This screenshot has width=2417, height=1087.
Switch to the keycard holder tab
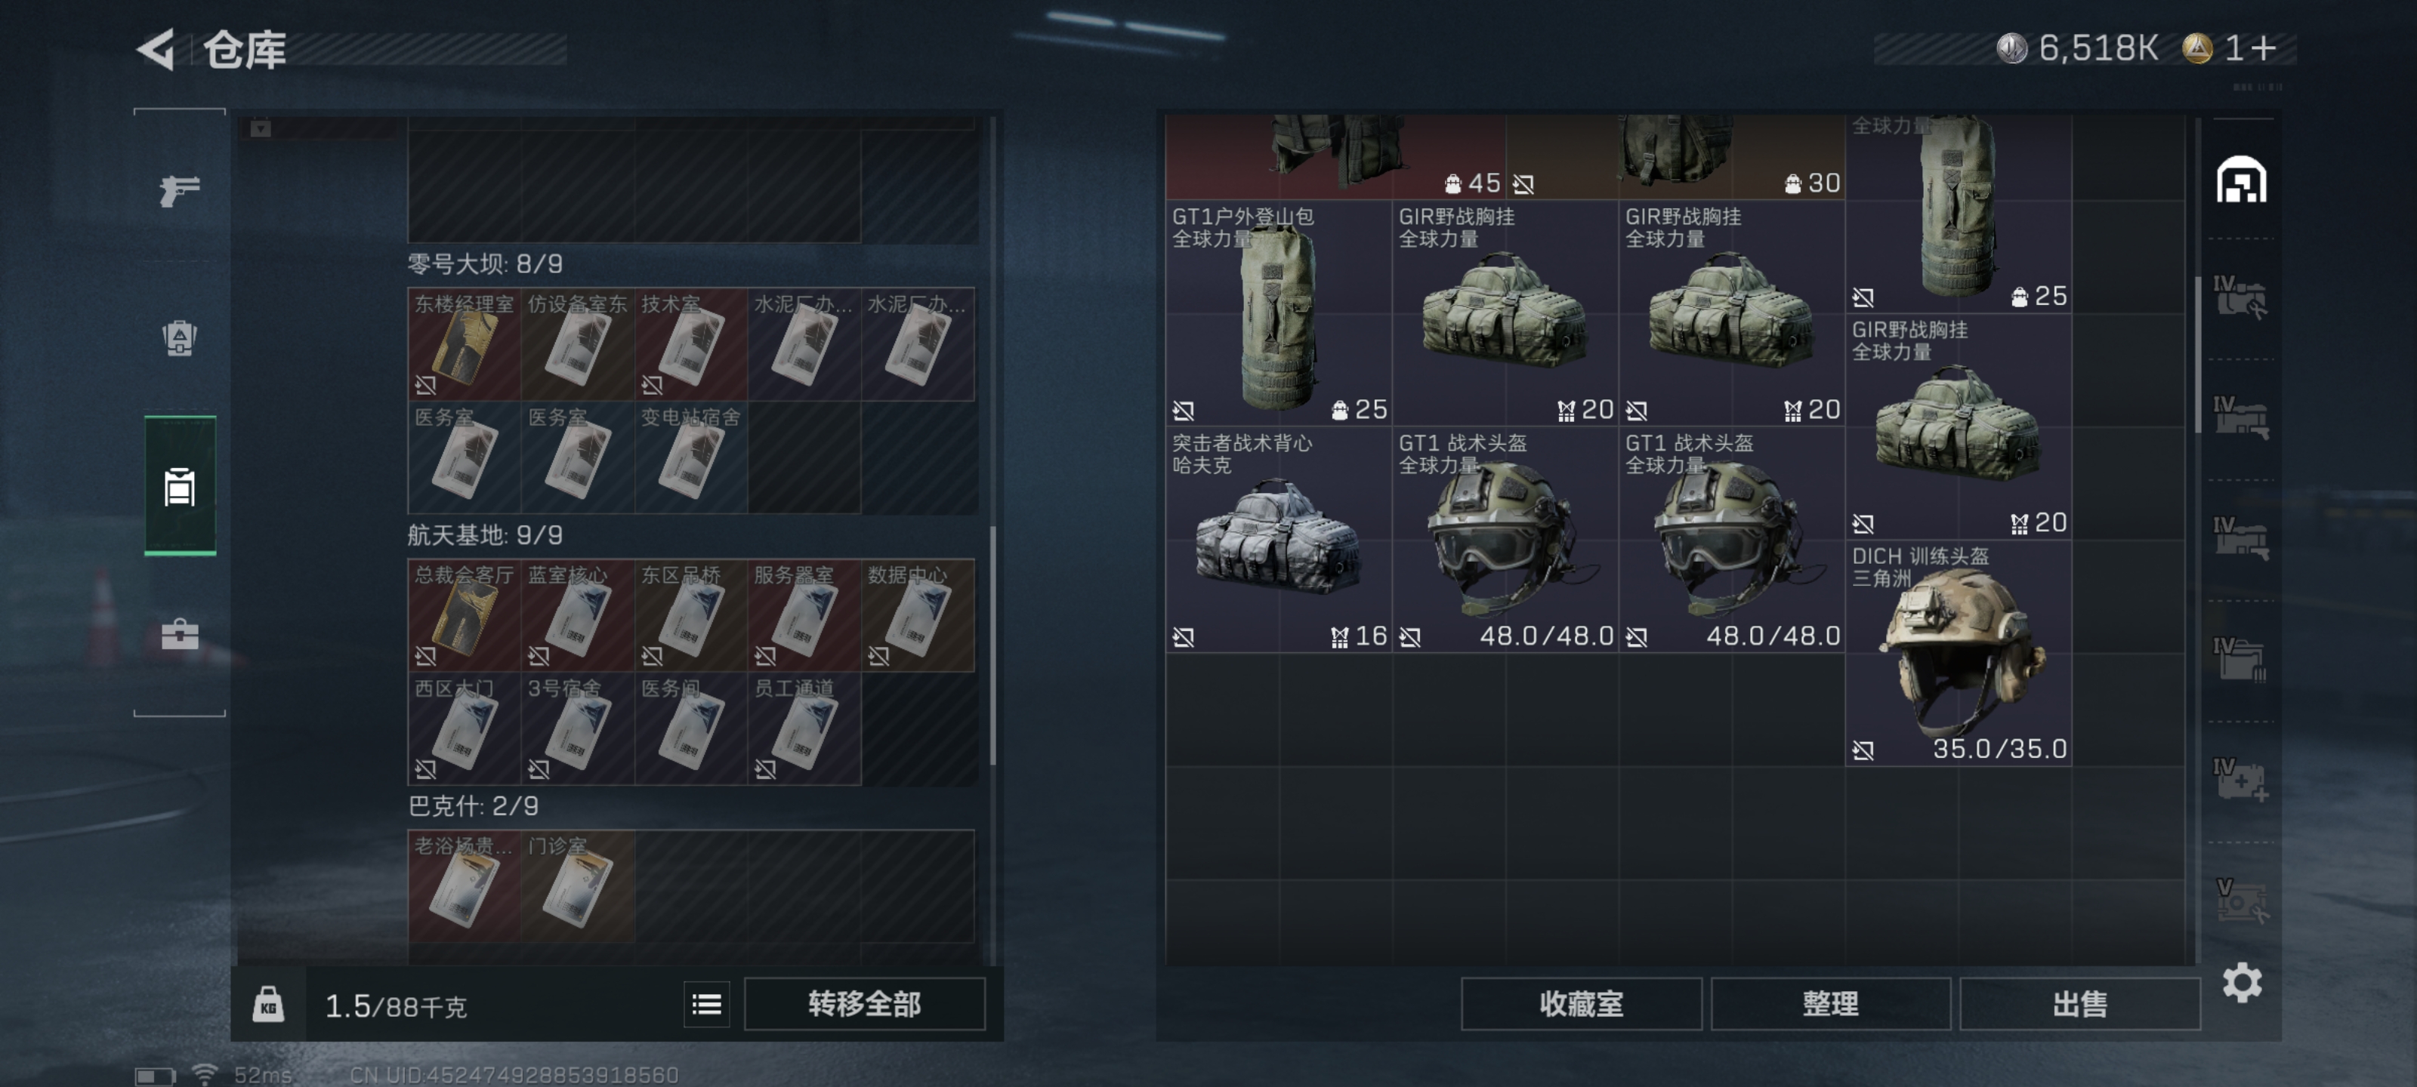[179, 486]
